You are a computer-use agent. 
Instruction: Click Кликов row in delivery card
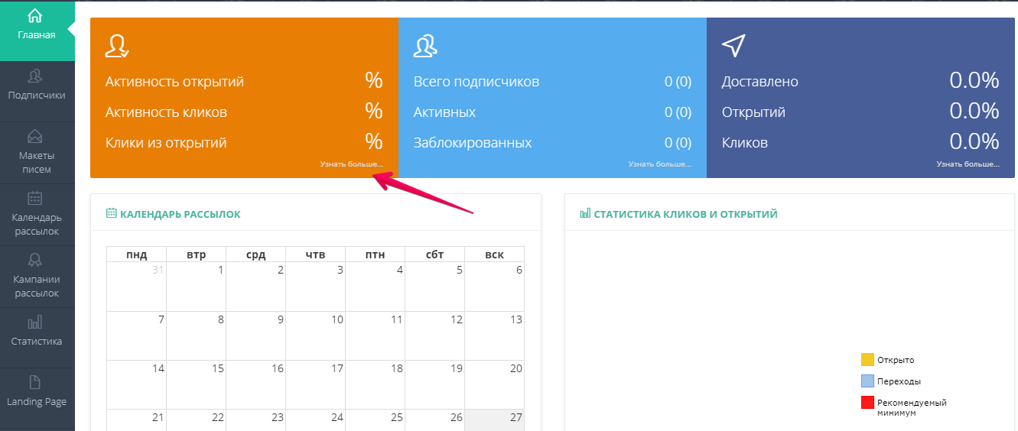click(860, 142)
